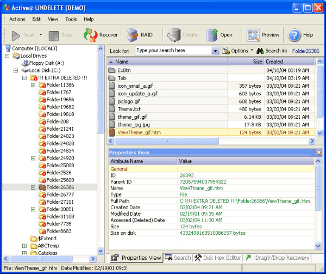Switch to Drag'n'Drop Recovery tab
This screenshot has width=326, height=274.
[278, 258]
